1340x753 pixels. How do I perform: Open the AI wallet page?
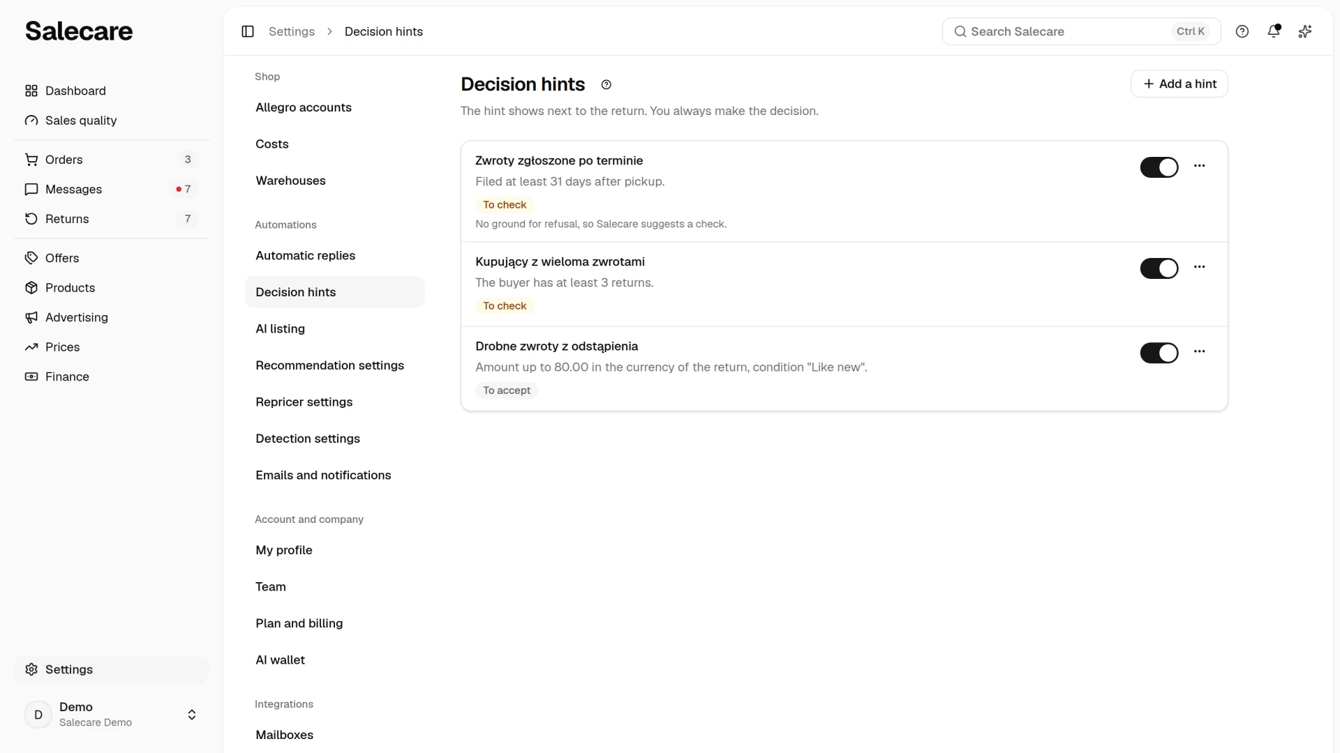click(334, 660)
